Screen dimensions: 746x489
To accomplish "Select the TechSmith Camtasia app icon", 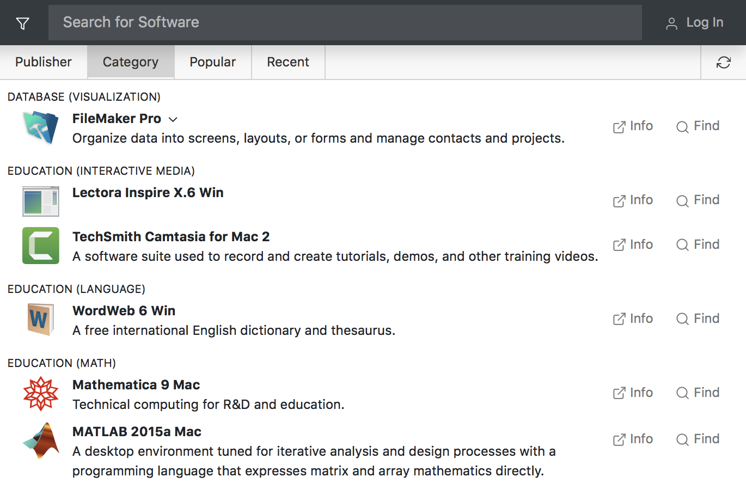I will [x=40, y=246].
